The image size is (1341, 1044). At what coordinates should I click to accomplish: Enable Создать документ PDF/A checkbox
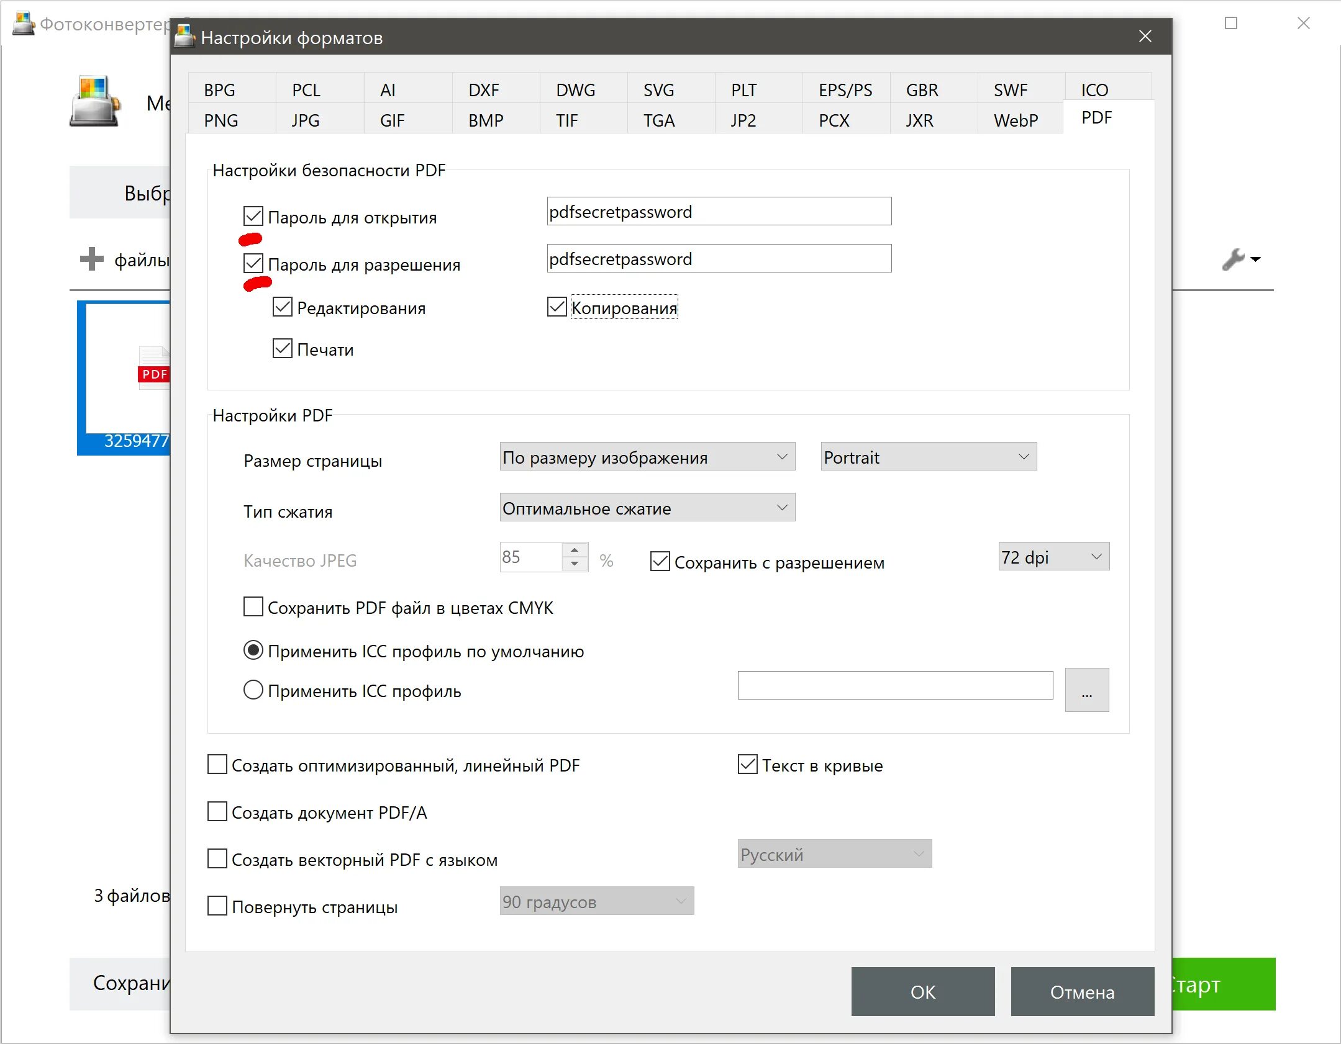(217, 812)
